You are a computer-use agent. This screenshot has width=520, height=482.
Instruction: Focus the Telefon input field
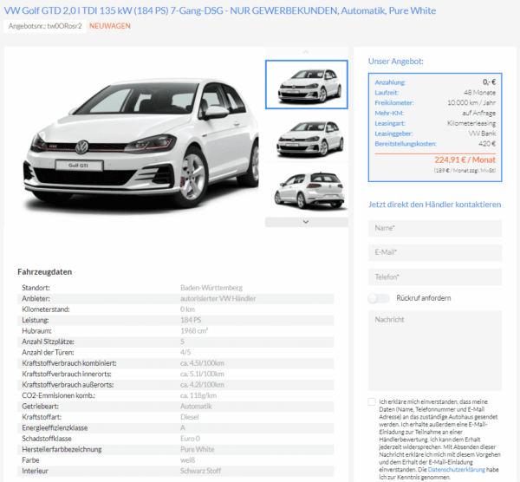(435, 277)
